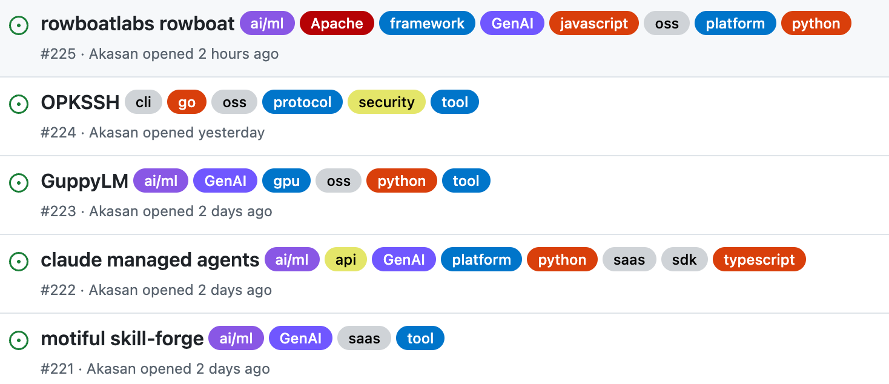Click the javascript label on rowboat issue
The image size is (889, 384).
click(594, 24)
